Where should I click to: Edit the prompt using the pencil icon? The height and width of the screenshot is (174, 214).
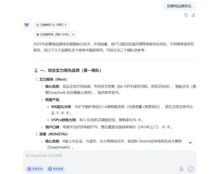coord(193,15)
